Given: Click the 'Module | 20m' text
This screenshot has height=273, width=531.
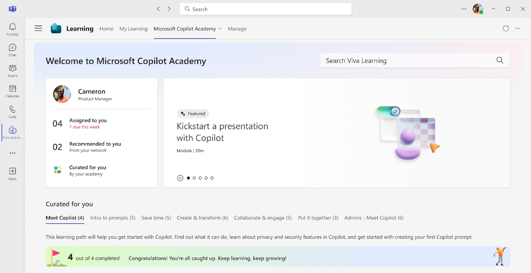Looking at the screenshot, I should tap(190, 151).
